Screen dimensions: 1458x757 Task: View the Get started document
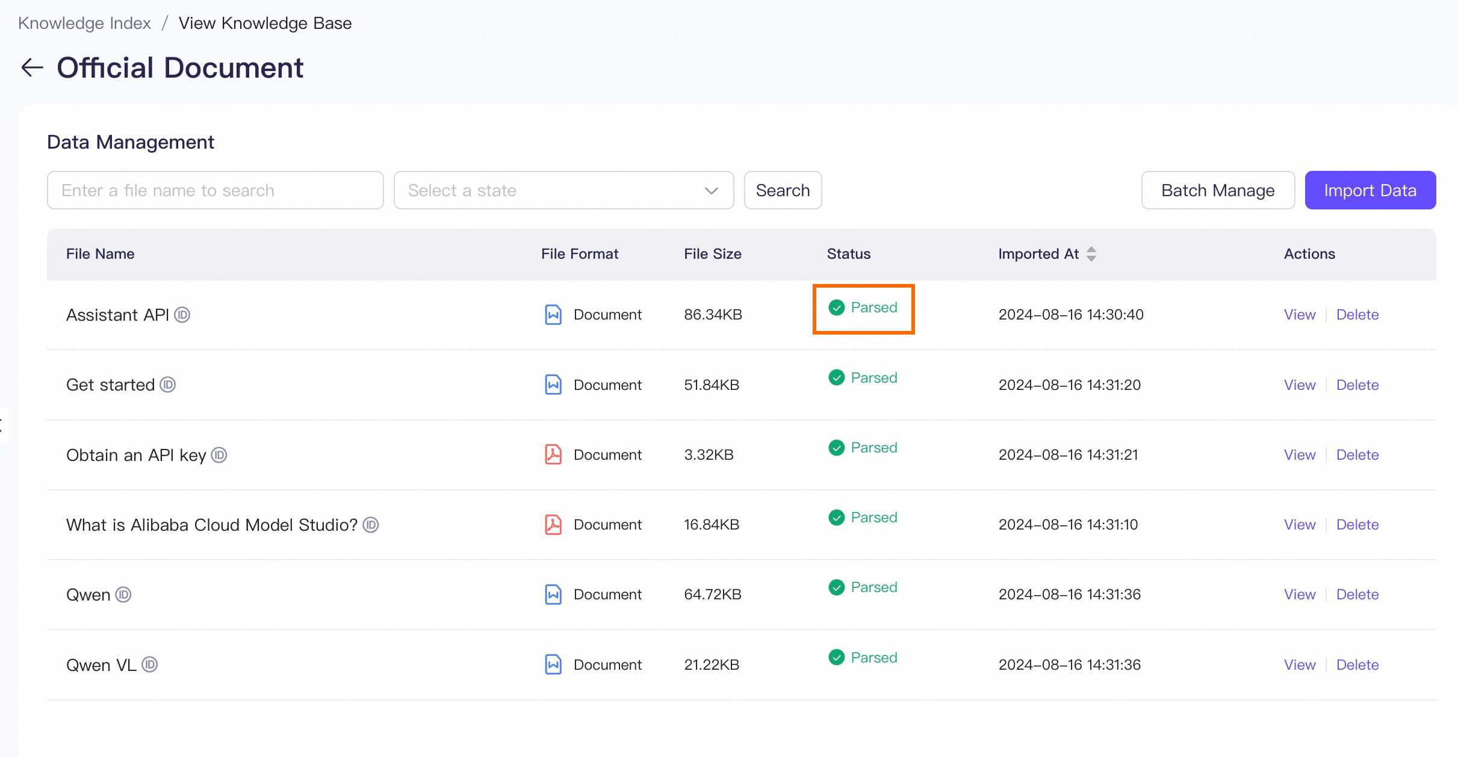(1300, 385)
